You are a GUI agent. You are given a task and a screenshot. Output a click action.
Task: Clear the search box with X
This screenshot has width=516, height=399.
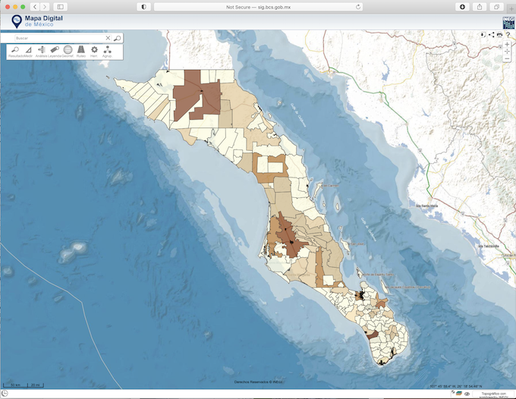tap(108, 37)
